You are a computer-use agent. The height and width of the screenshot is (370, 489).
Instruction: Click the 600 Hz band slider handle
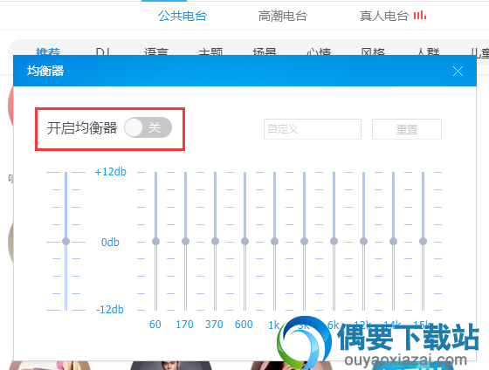pyautogui.click(x=244, y=241)
